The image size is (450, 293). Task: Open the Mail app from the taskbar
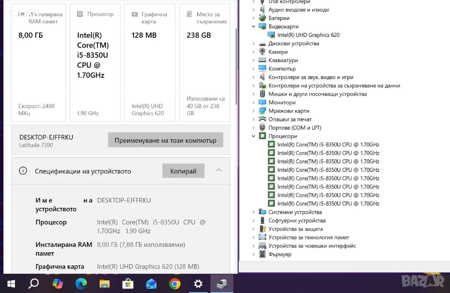click(x=151, y=284)
